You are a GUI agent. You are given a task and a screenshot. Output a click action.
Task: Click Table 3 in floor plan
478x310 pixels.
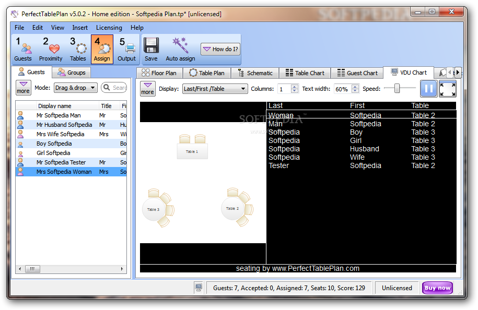[154, 209]
